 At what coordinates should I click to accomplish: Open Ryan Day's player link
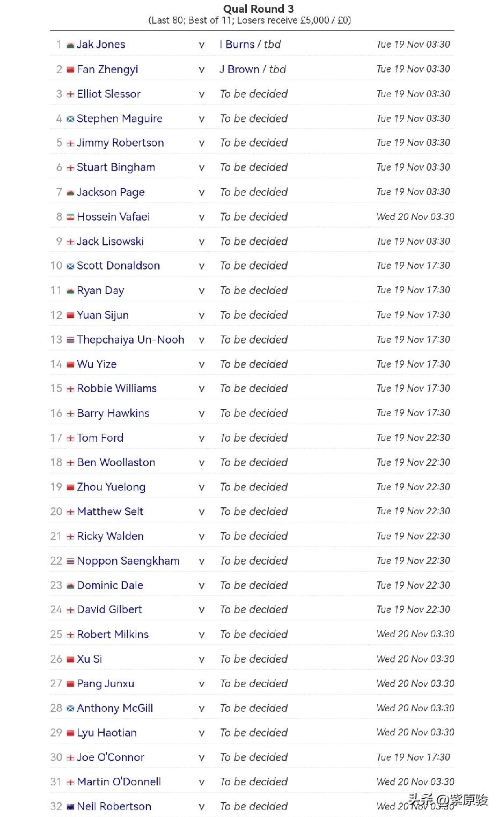pyautogui.click(x=100, y=291)
